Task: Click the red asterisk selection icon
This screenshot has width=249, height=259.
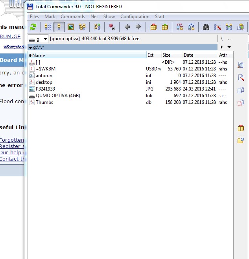Action: (x=112, y=27)
